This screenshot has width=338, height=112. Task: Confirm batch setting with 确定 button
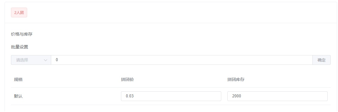322,60
